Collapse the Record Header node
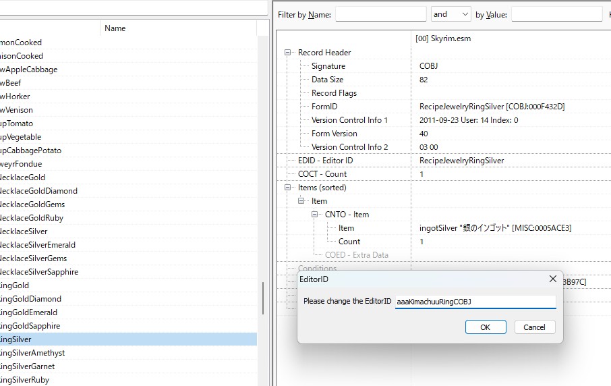 (x=288, y=53)
